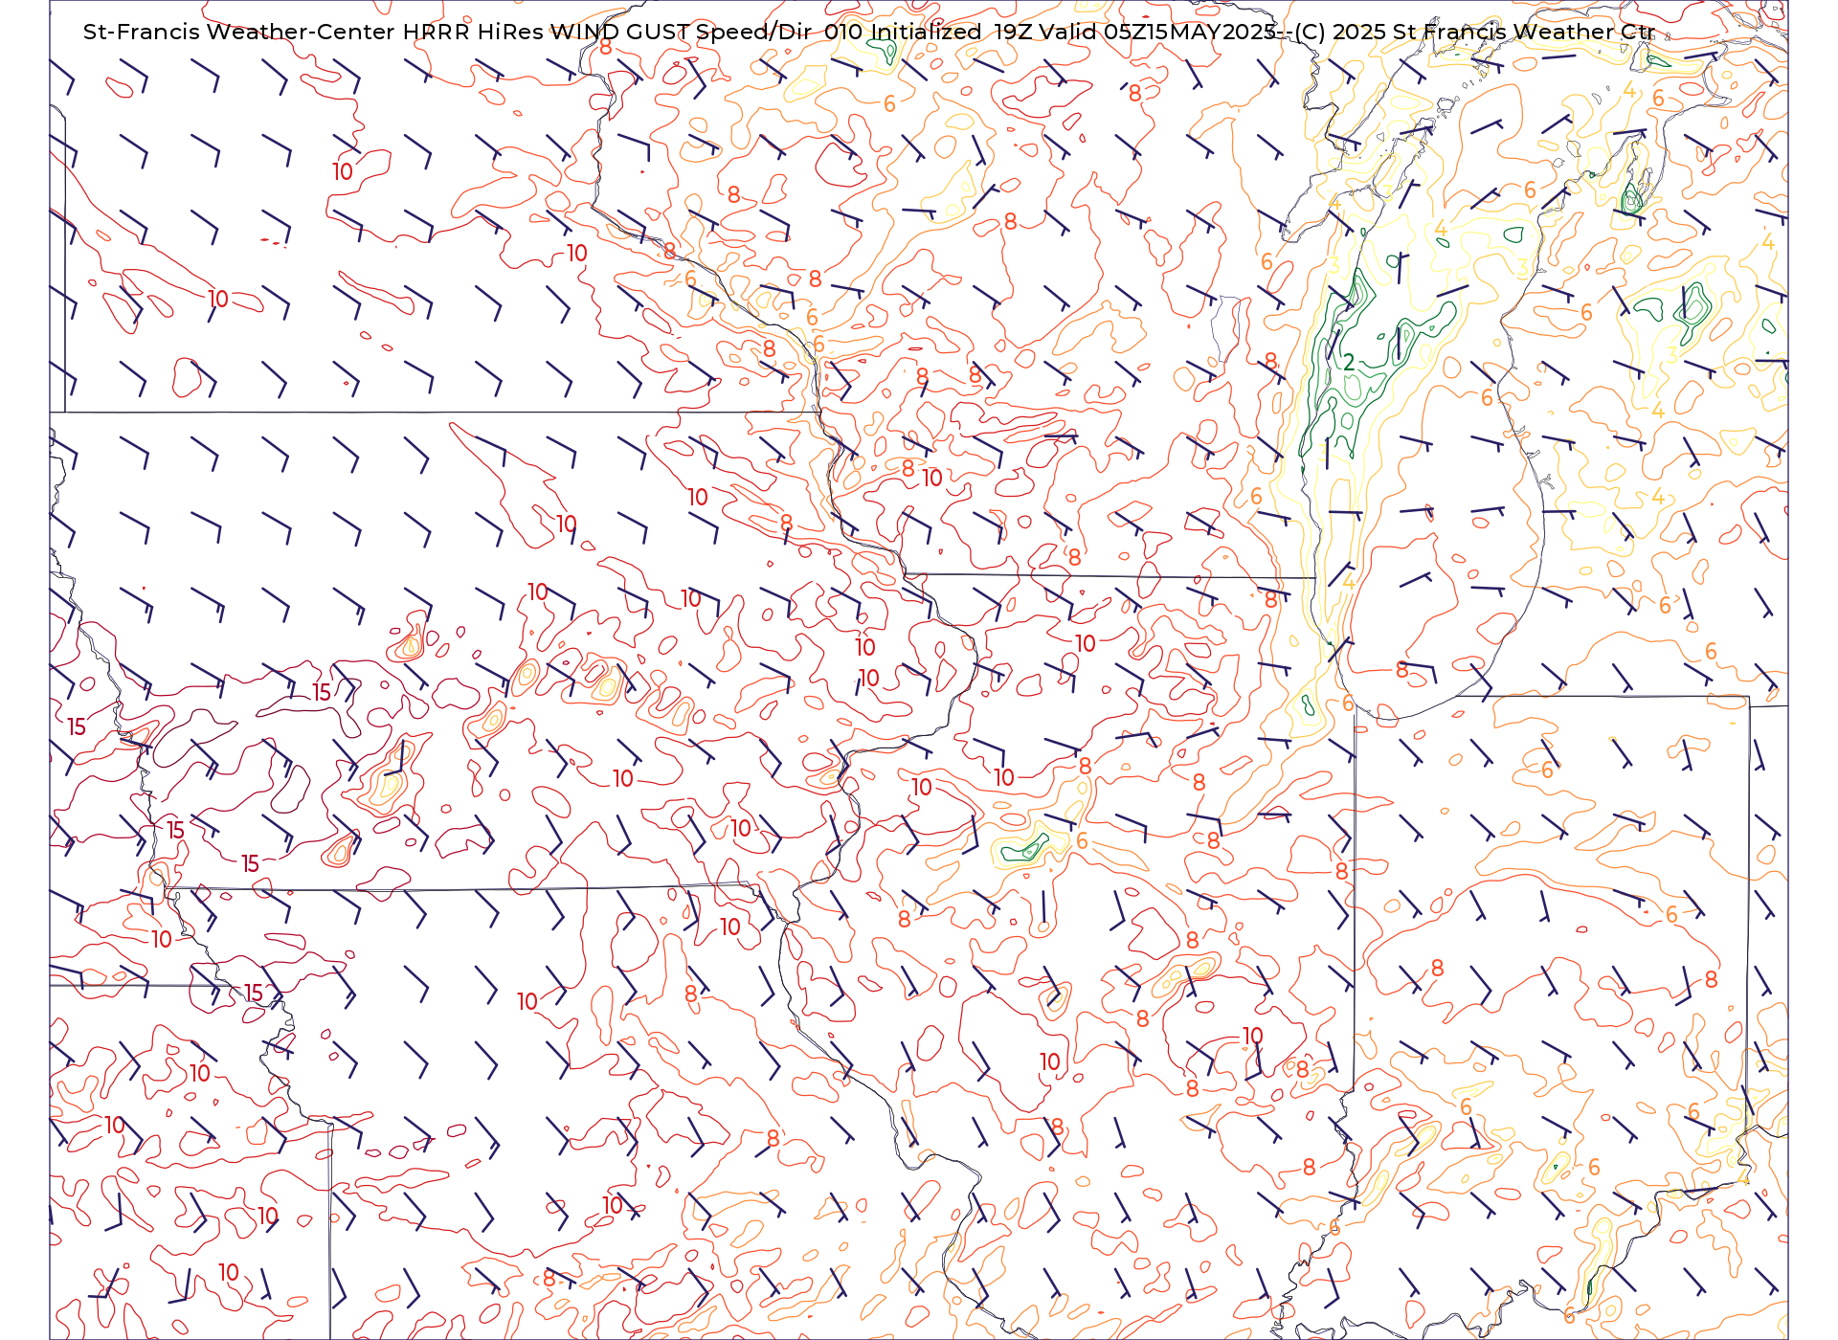This screenshot has width=1838, height=1340.
Task: Click the "Initialized 19Z" title text
Action: 952,32
